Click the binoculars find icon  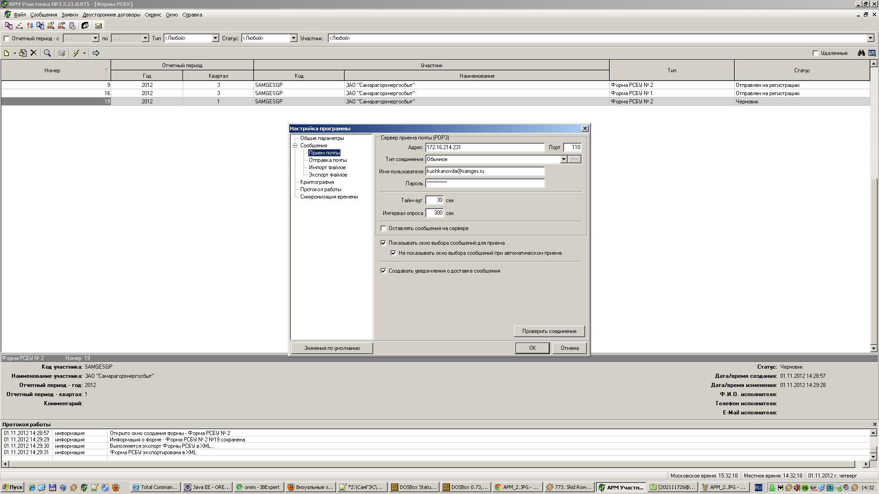[x=861, y=53]
